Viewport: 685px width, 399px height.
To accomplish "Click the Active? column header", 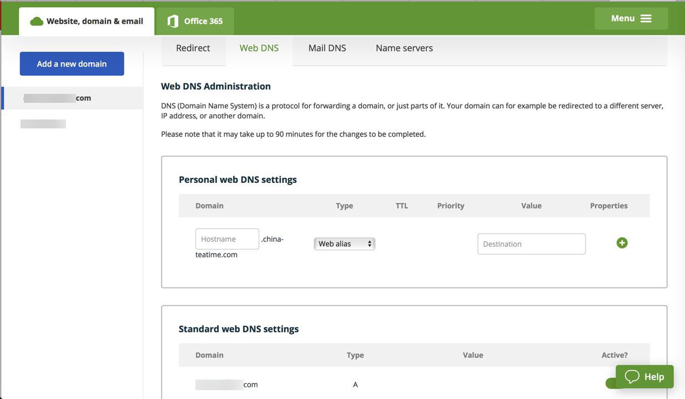I will (614, 355).
